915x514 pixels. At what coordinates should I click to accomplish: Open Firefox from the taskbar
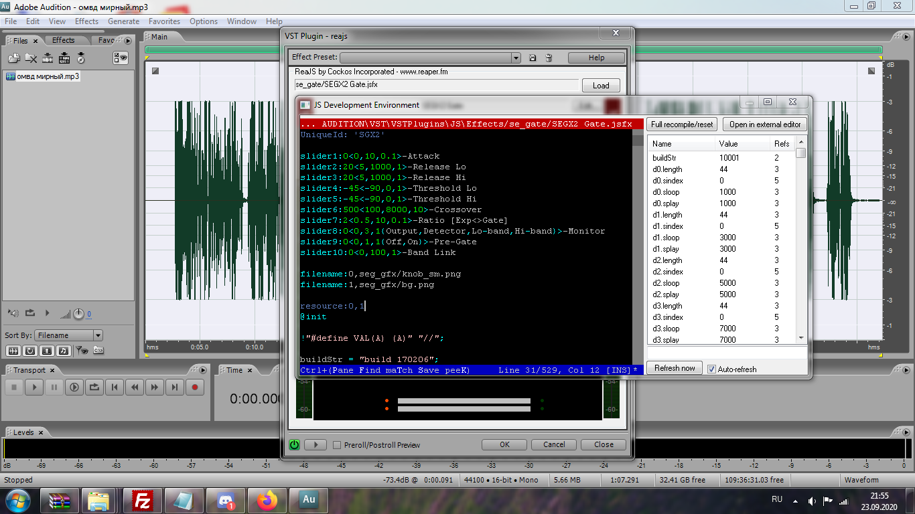pyautogui.click(x=267, y=499)
